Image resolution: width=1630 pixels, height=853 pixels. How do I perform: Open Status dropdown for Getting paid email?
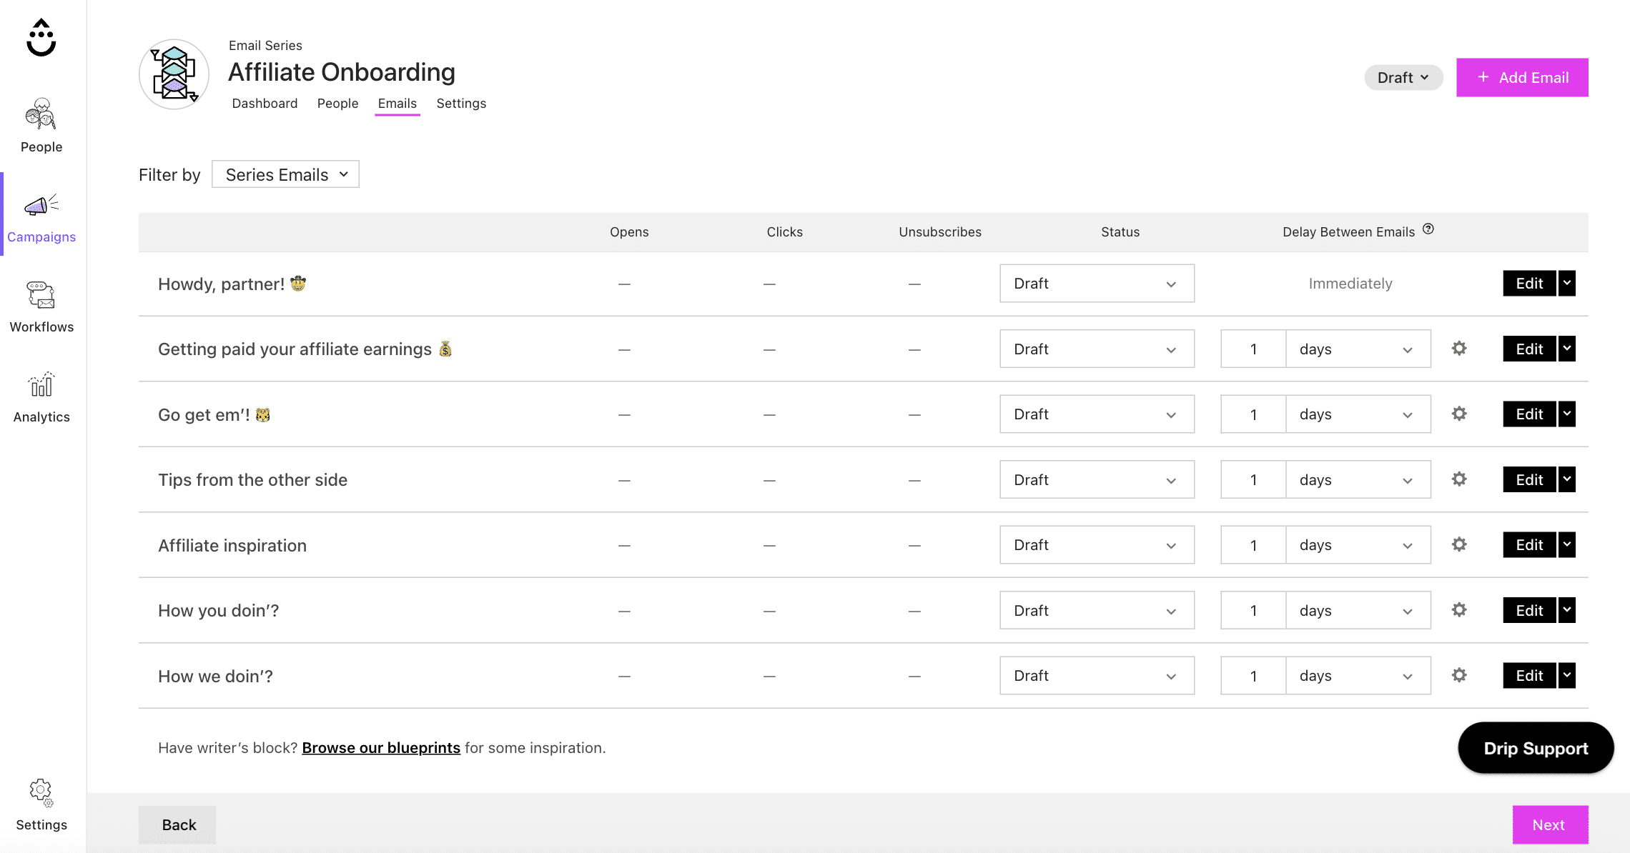1097,349
